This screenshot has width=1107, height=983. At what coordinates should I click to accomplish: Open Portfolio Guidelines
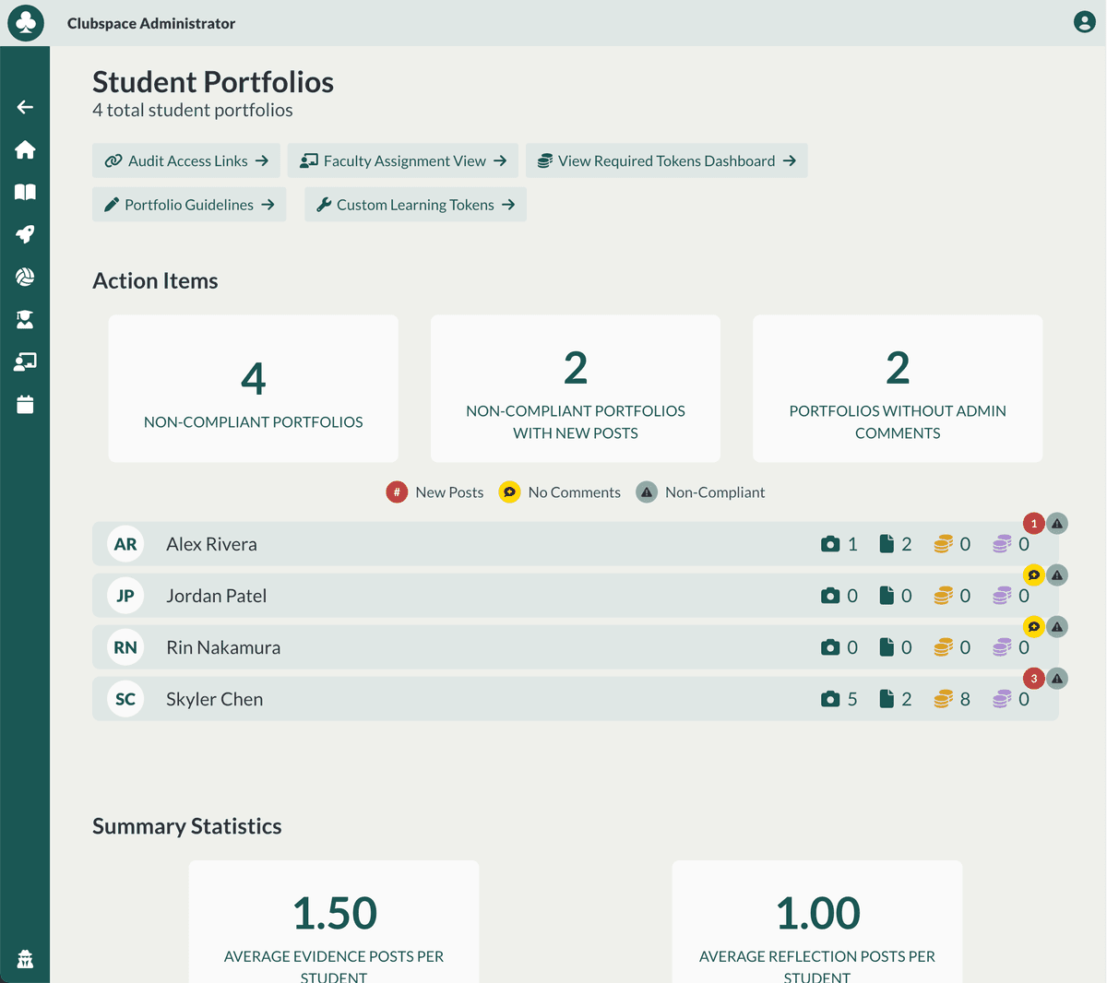tap(189, 205)
